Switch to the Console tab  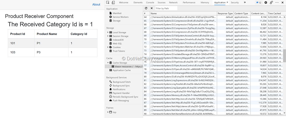coord(150,2)
